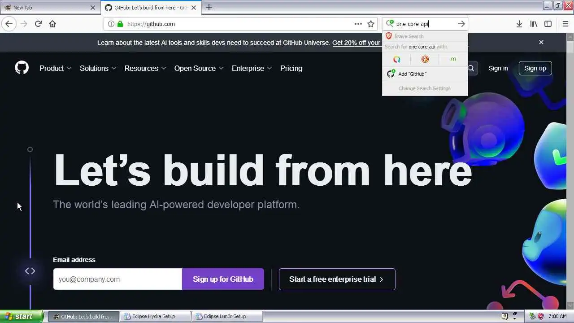Bookmark this page with the star icon
Screen dimensions: 574x323
click(x=371, y=24)
